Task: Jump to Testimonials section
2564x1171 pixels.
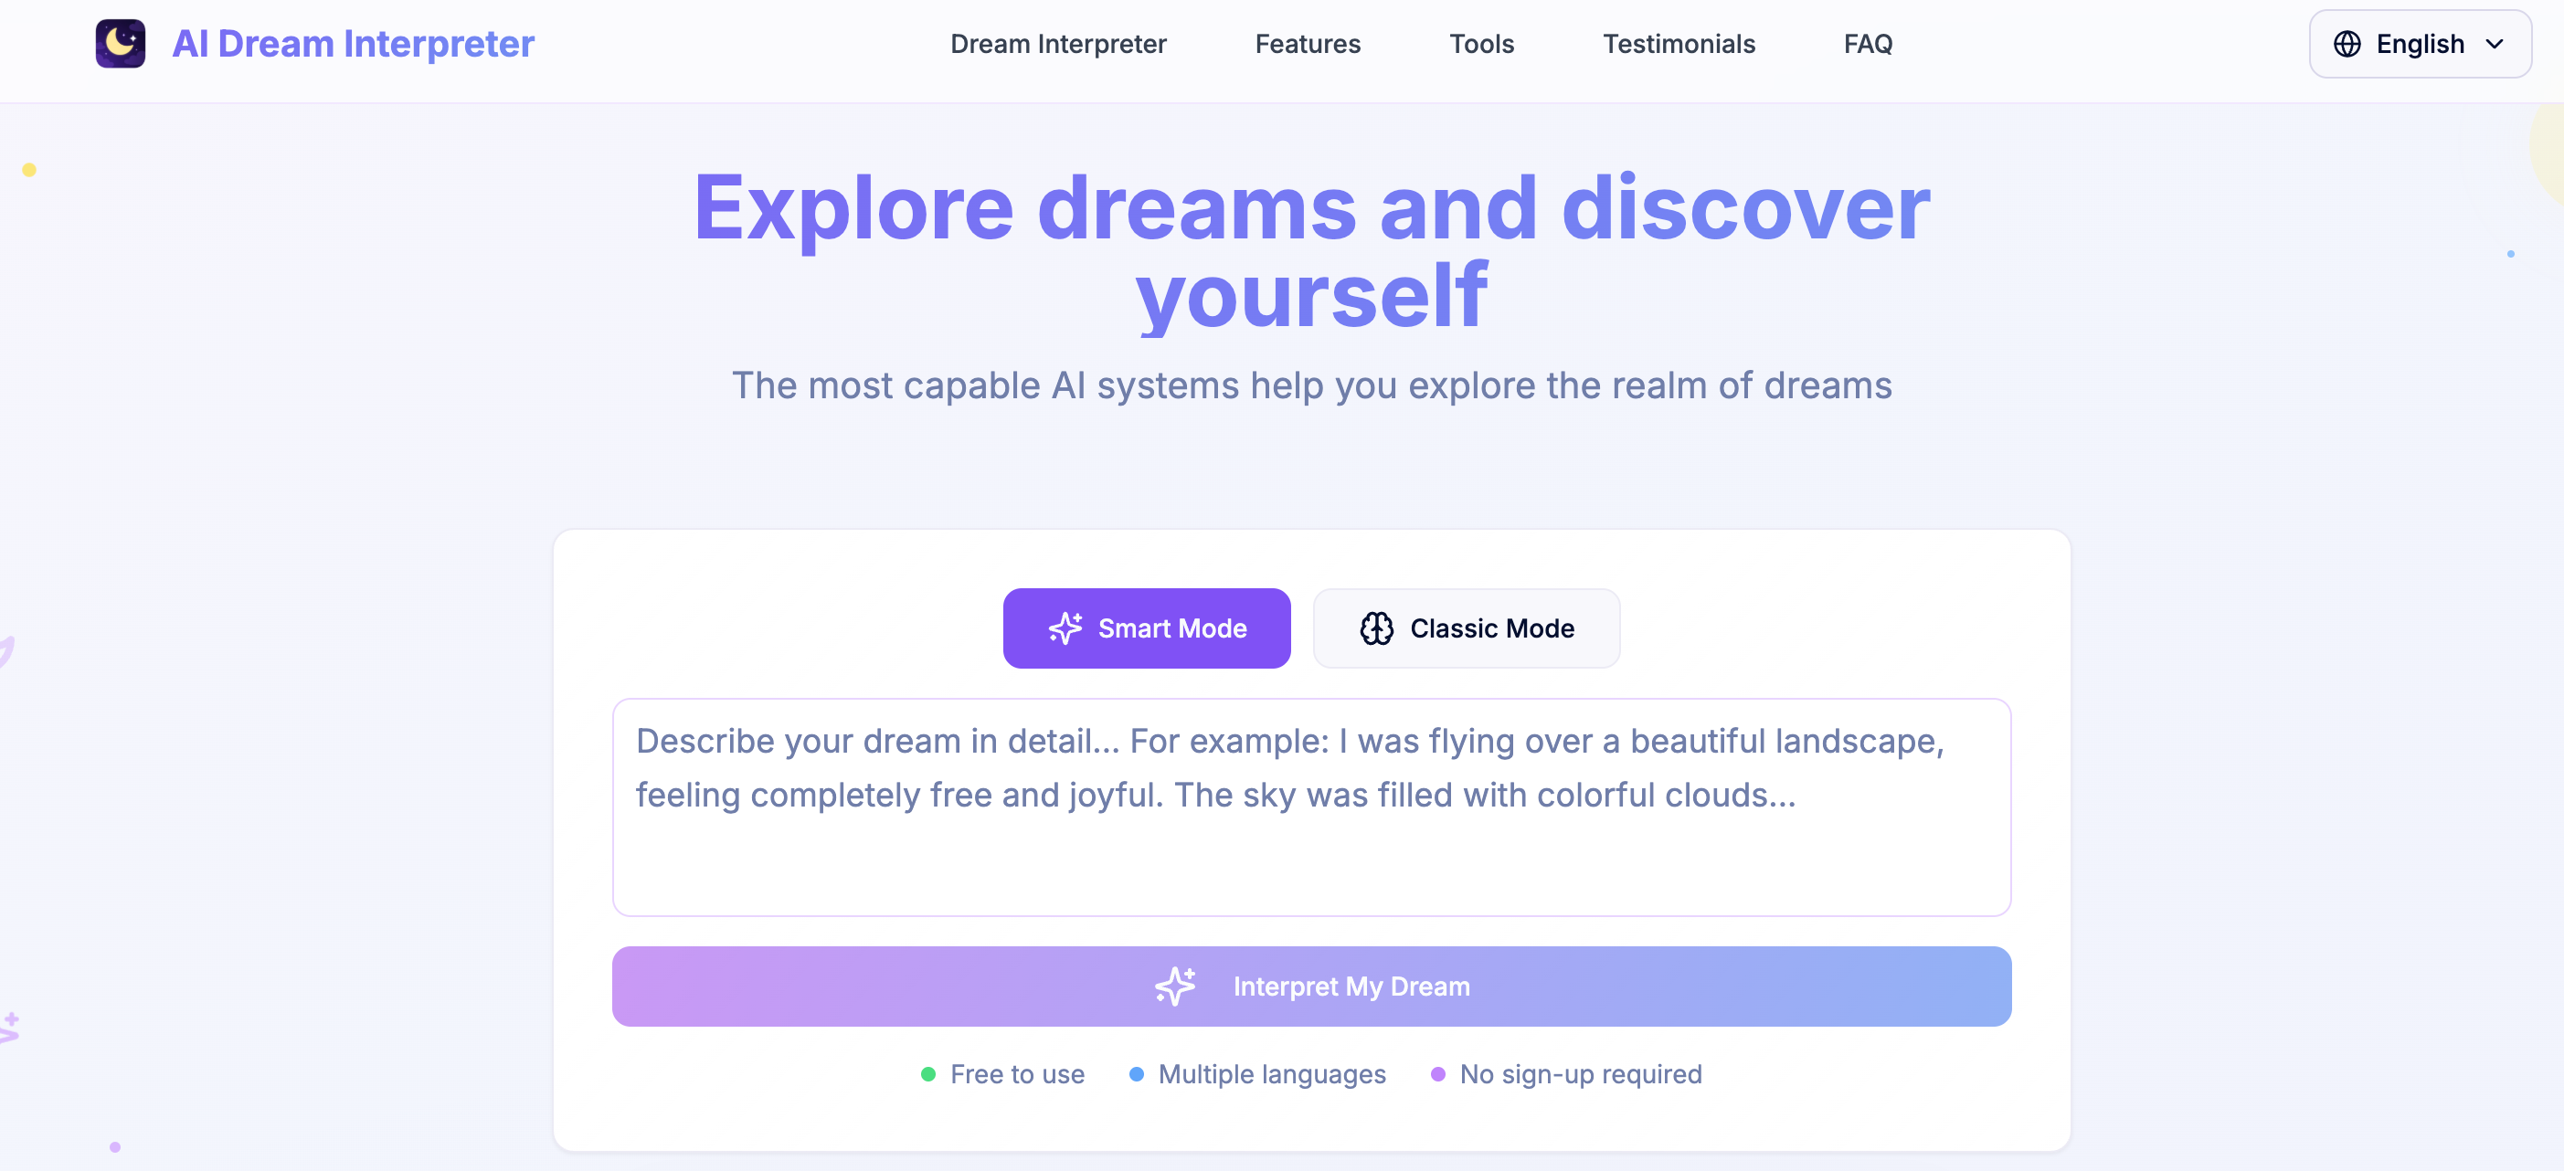Action: [1679, 44]
